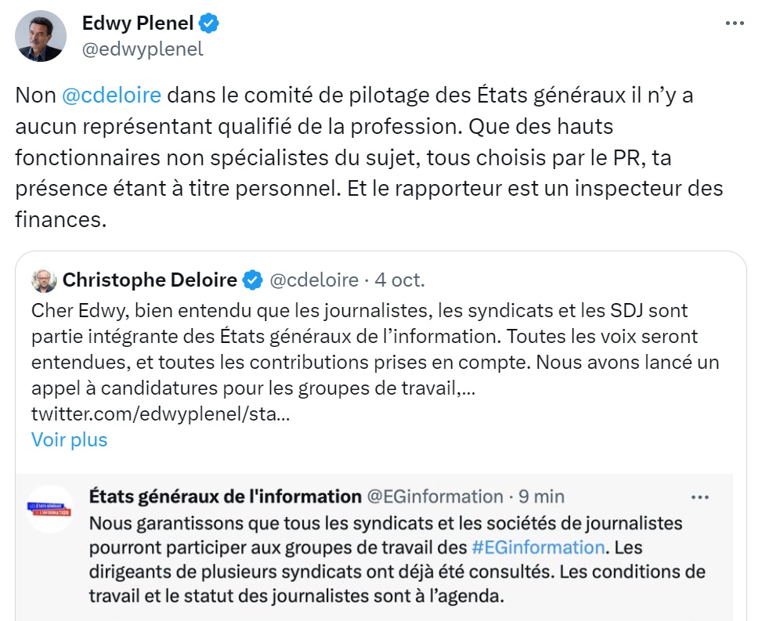The height and width of the screenshot is (621, 762).
Task: Click Christophe Deloire's small avatar
Action: [x=44, y=280]
